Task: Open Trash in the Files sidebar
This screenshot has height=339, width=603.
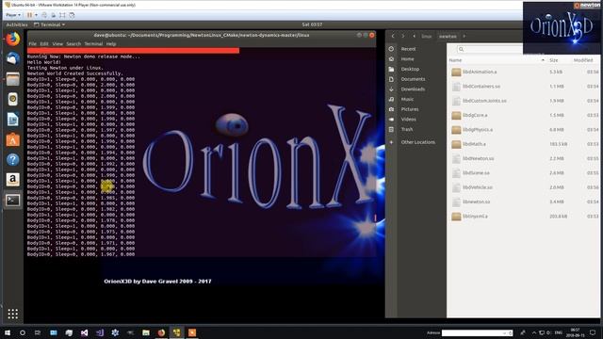Action: (407, 129)
